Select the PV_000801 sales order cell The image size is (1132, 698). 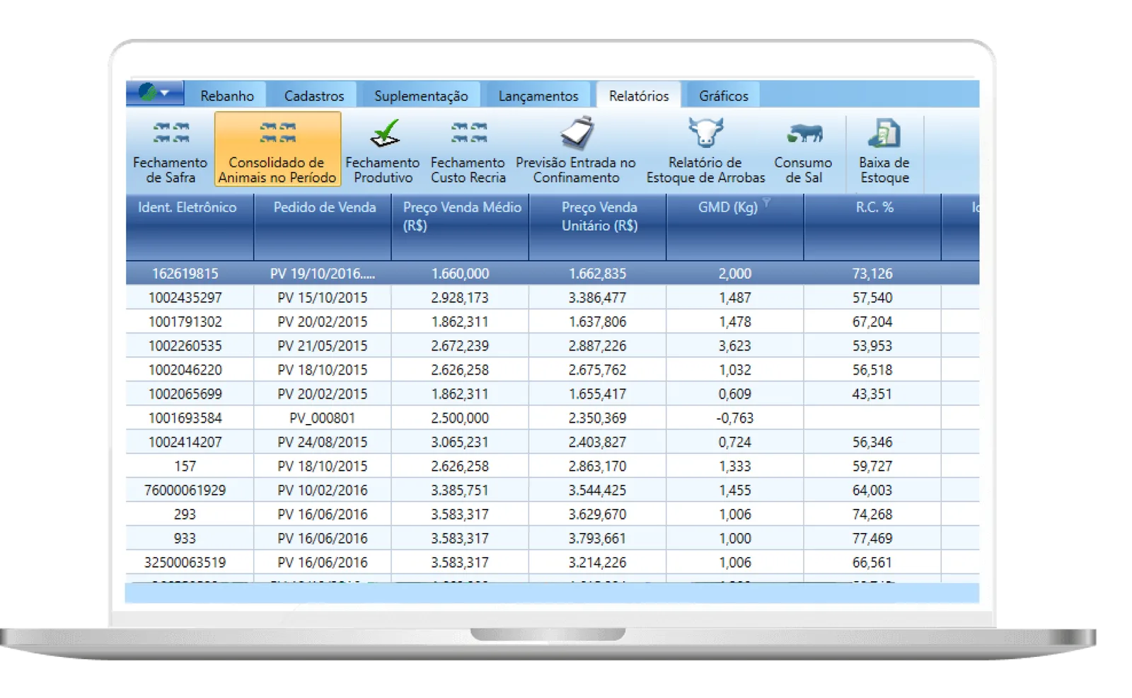click(x=322, y=418)
